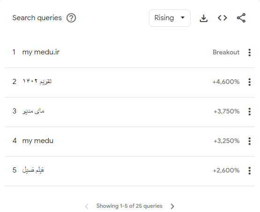
Task: Download the search queries CSV
Action: coord(203,18)
